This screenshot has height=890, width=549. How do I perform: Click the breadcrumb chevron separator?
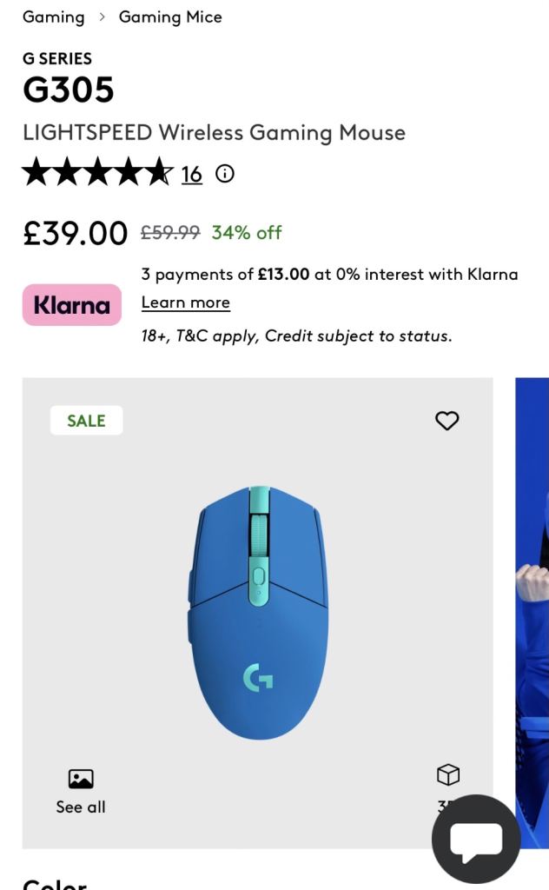coord(102,17)
